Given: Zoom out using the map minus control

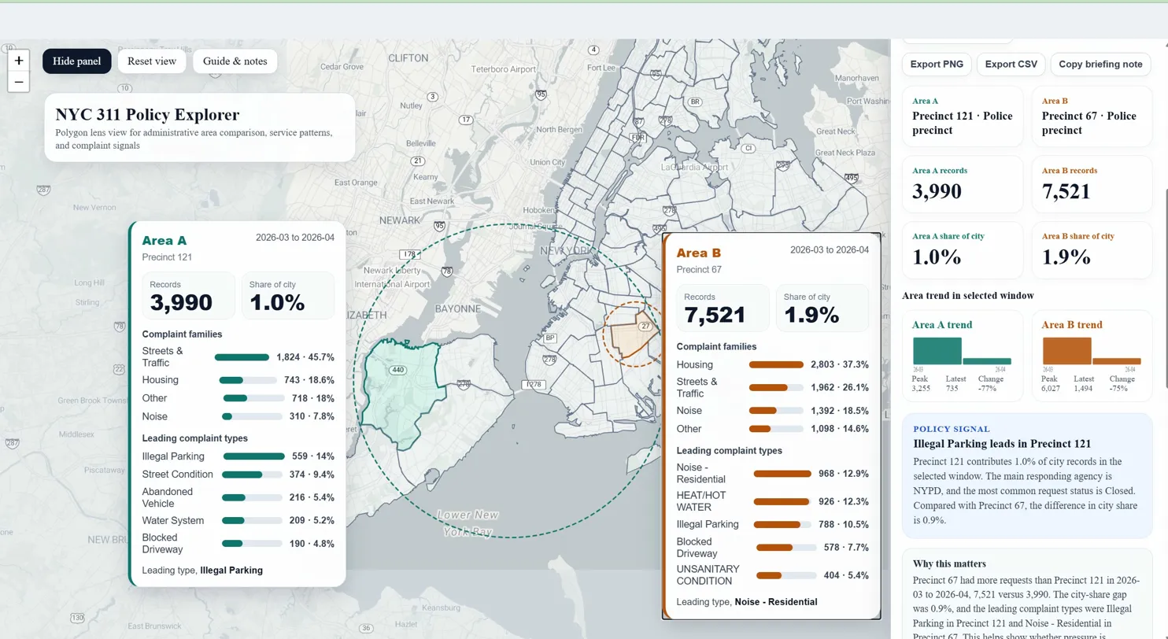Looking at the screenshot, I should (18, 81).
